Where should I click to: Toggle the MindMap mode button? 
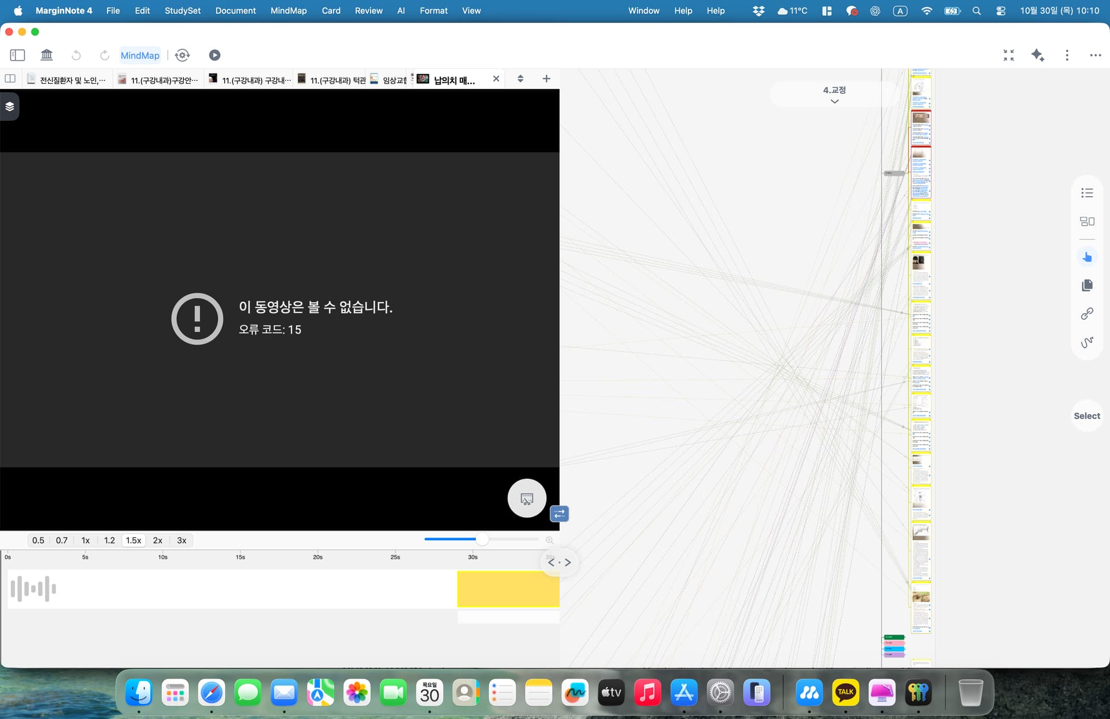tap(140, 55)
